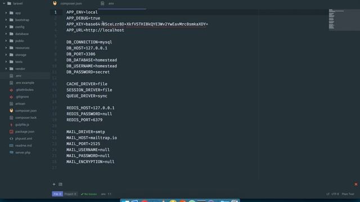Click the DB_USERNAME=homestead line
Image resolution: width=360 pixels, height=202 pixels.
click(92, 66)
